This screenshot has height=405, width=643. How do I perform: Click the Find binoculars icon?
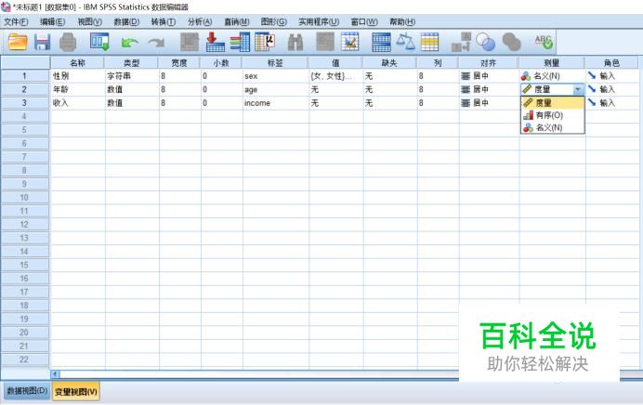[x=295, y=42]
